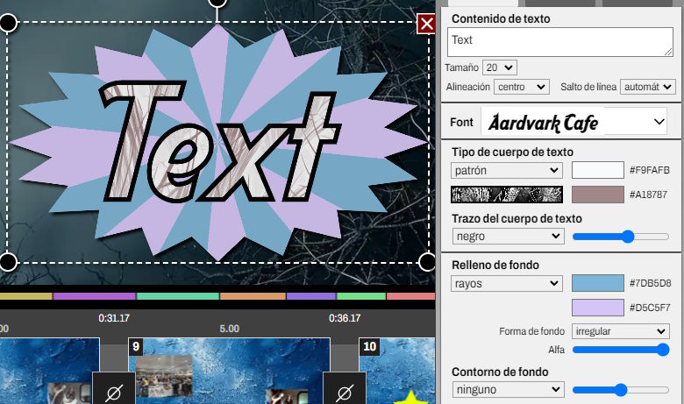This screenshot has width=684, height=404.
Task: Select the crowd photo thumbnail on slide 9
Action: 164,374
